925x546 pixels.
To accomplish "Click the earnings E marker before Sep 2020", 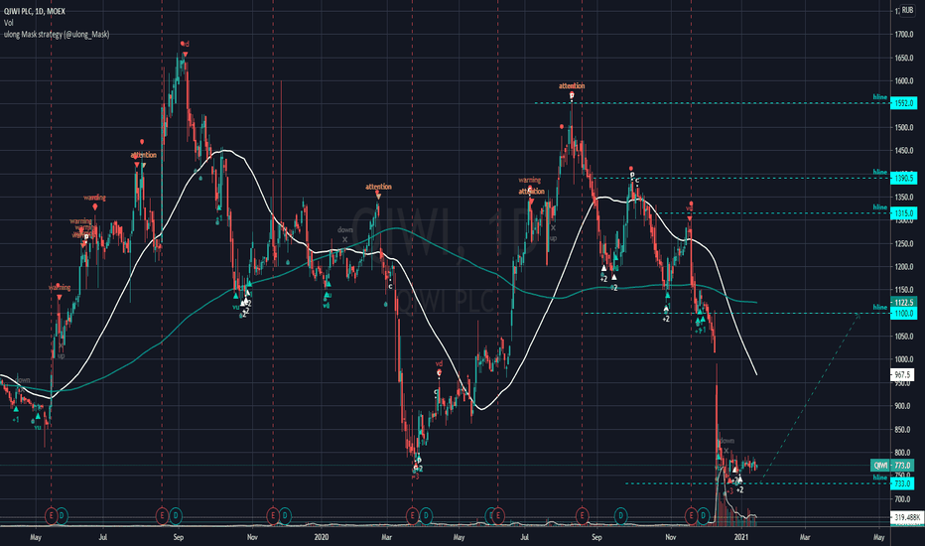I will tap(583, 516).
